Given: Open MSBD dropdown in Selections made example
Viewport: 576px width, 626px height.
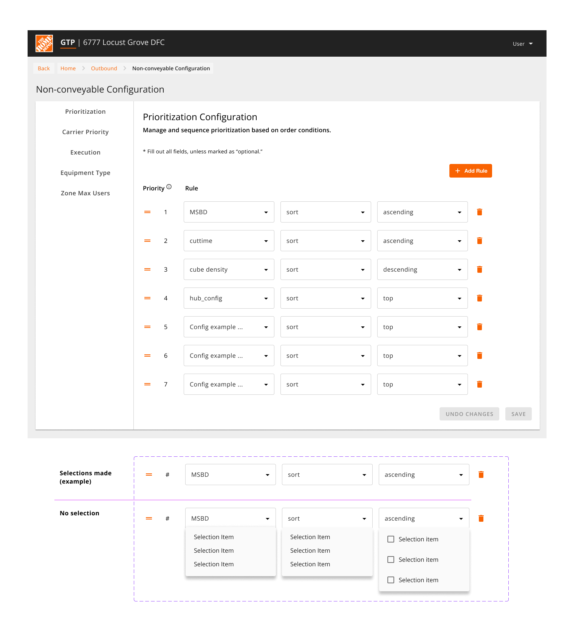Looking at the screenshot, I should pyautogui.click(x=231, y=475).
